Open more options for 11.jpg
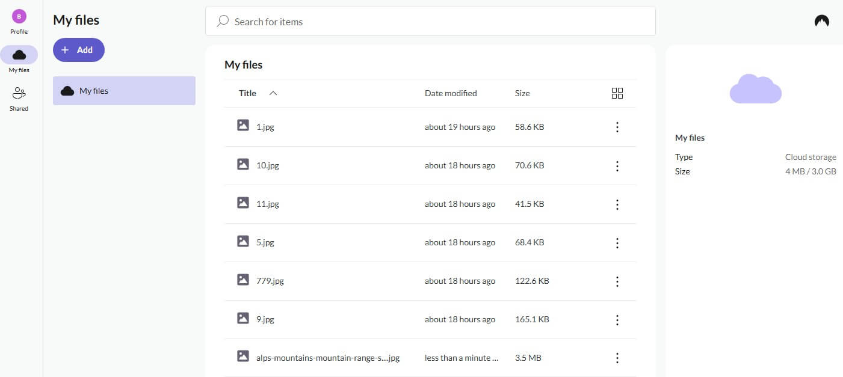The height and width of the screenshot is (377, 843). coord(617,204)
